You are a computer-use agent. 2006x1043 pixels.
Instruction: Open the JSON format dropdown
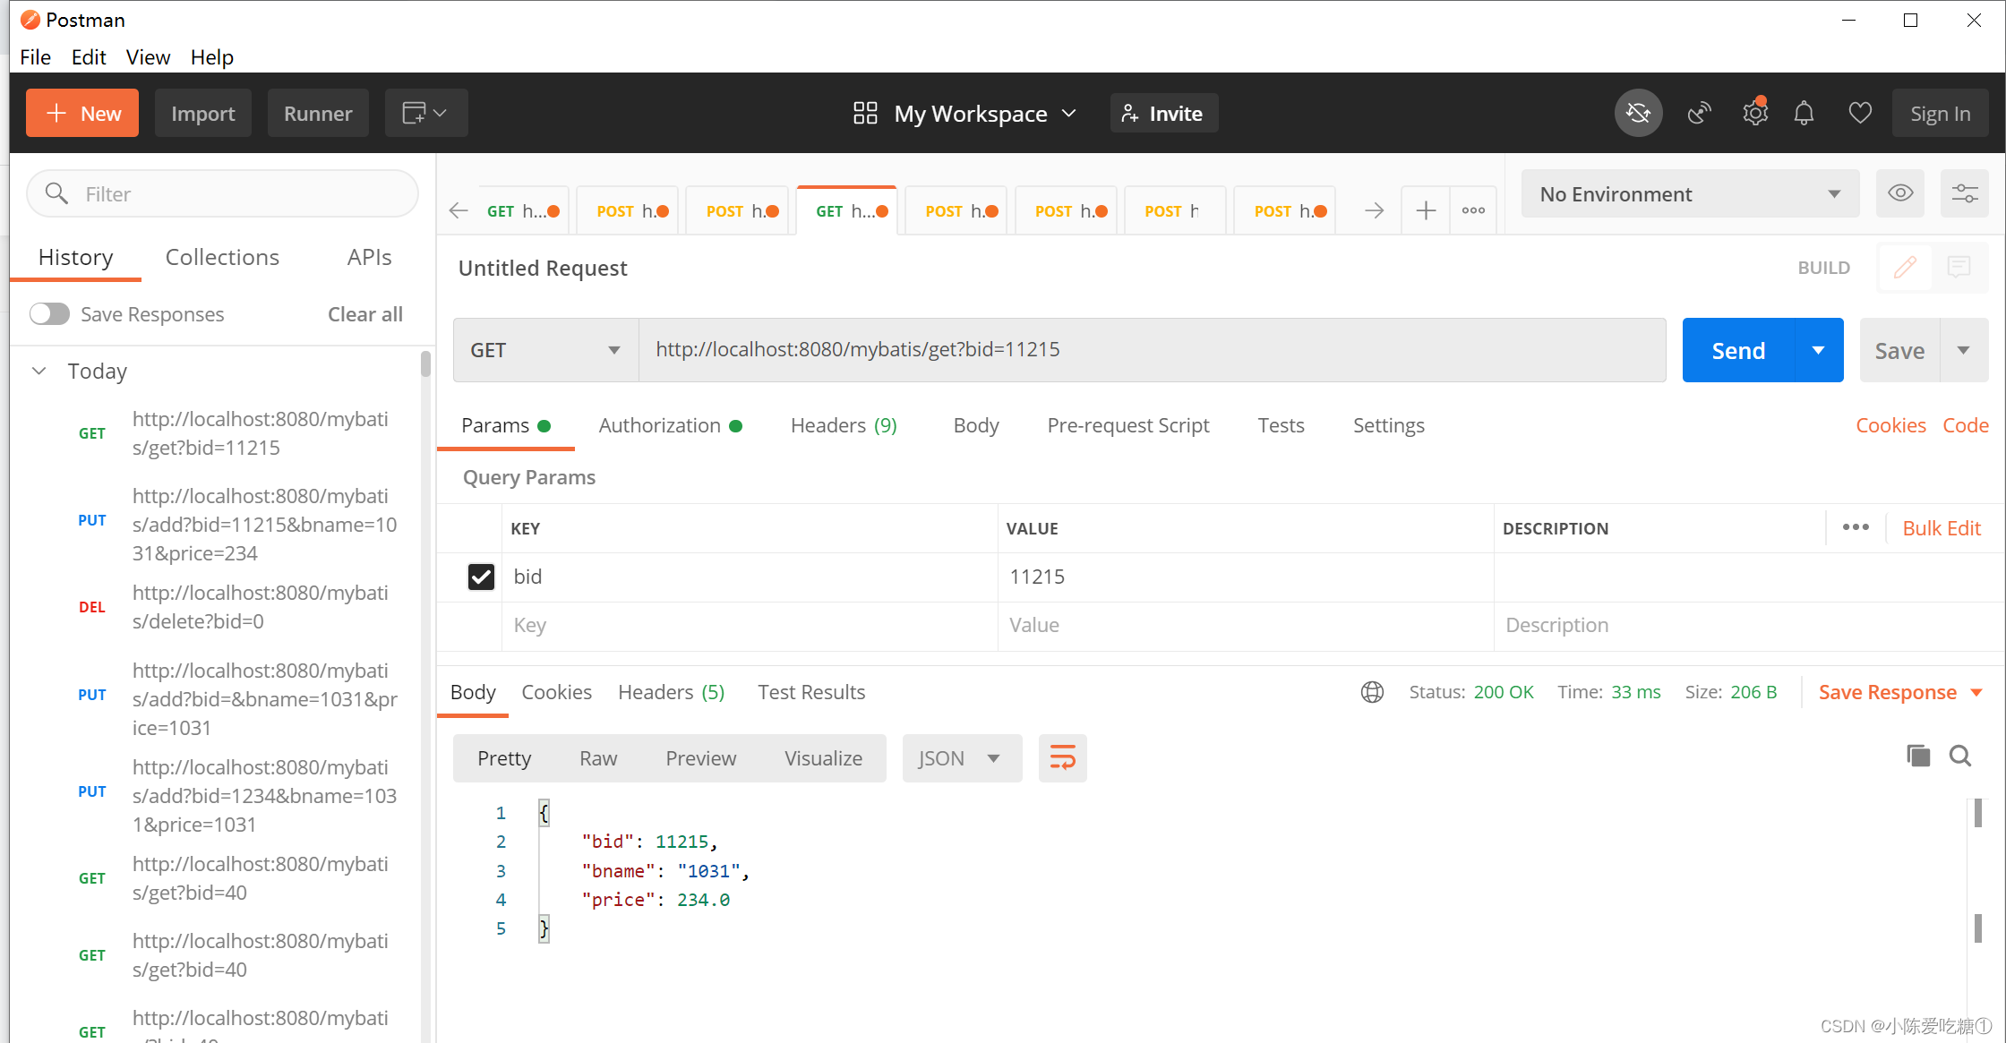pyautogui.click(x=961, y=758)
